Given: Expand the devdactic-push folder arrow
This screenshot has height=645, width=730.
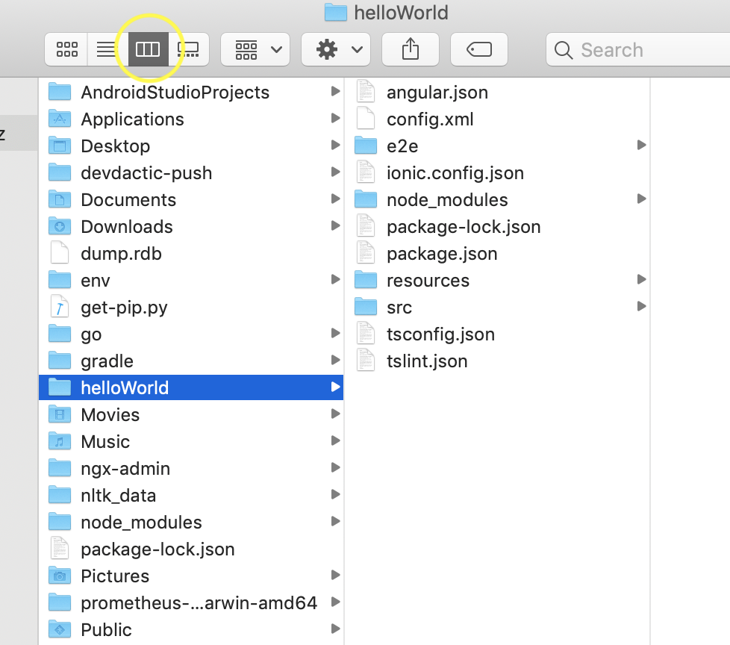Looking at the screenshot, I should [335, 172].
